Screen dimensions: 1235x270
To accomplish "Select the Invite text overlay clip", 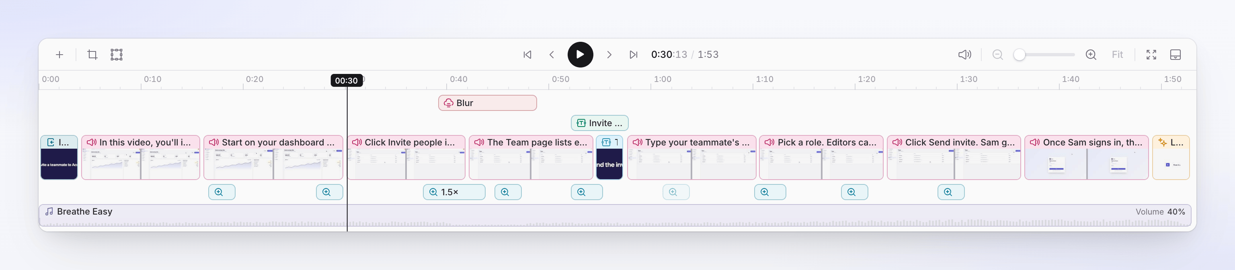I will pyautogui.click(x=599, y=123).
